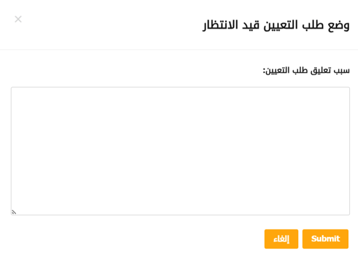Click the gray X icon in header
Image resolution: width=358 pixels, height=268 pixels.
[18, 19]
